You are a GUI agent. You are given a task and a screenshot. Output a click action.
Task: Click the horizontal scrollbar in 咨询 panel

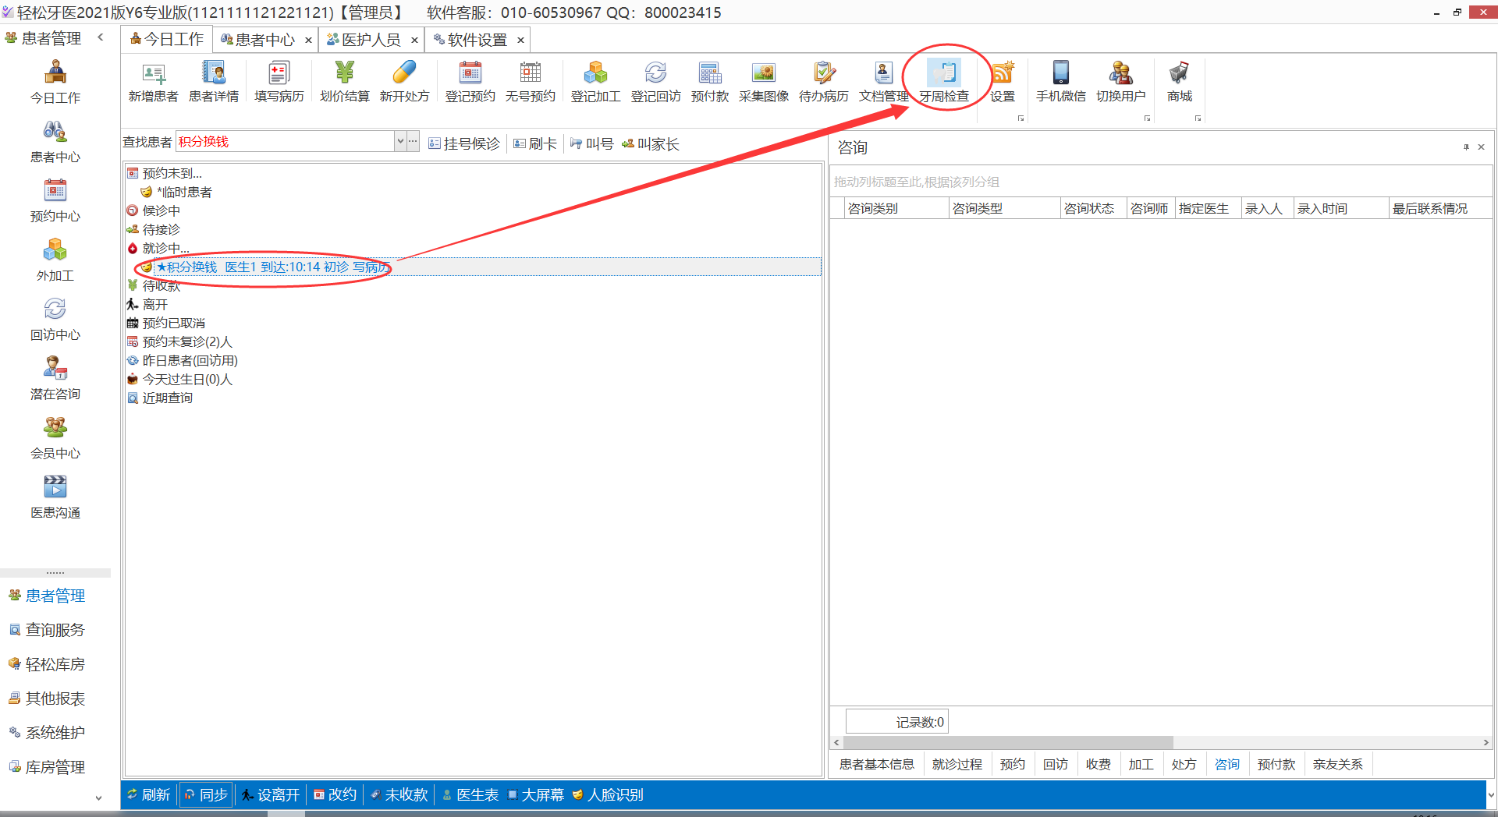click(1008, 742)
